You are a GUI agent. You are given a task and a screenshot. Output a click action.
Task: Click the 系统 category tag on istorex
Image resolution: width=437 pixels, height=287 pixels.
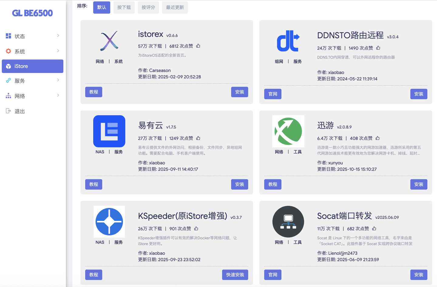coord(119,61)
